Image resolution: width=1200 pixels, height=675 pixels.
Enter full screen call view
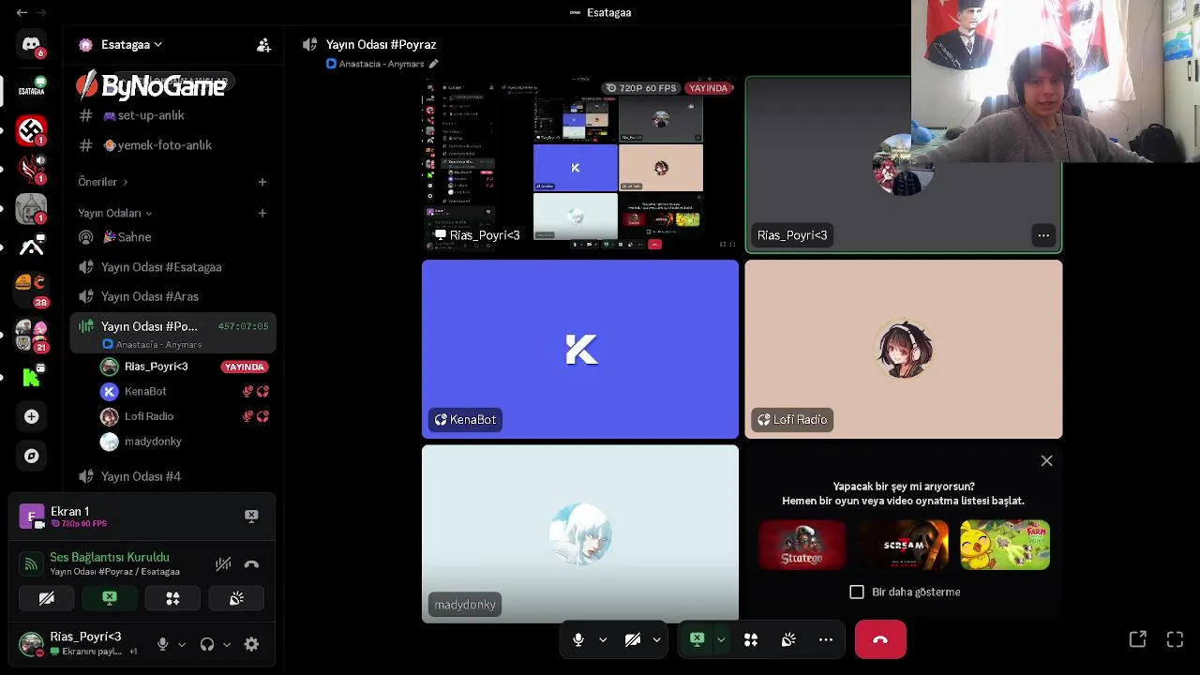(x=1175, y=639)
